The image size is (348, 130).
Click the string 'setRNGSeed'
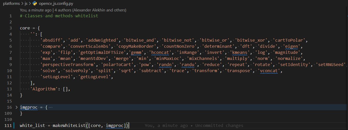point(331,64)
